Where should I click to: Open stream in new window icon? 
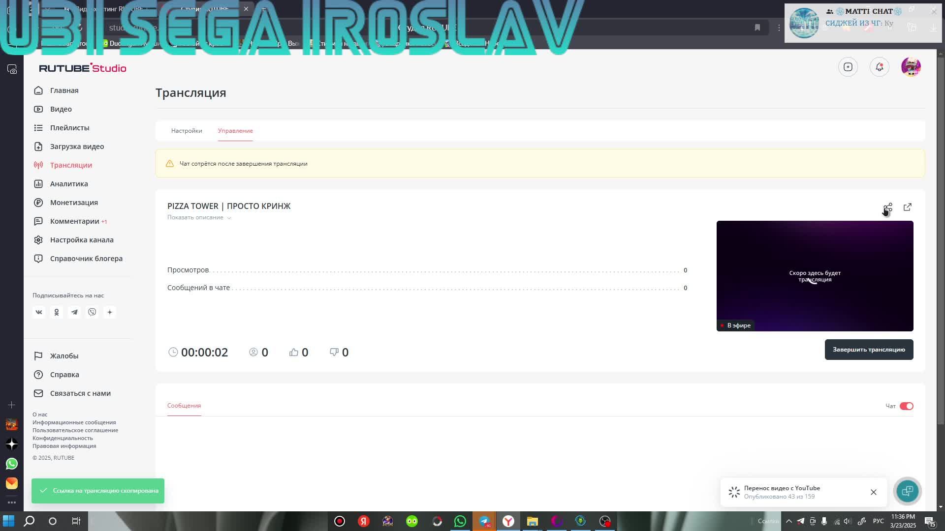pos(908,207)
